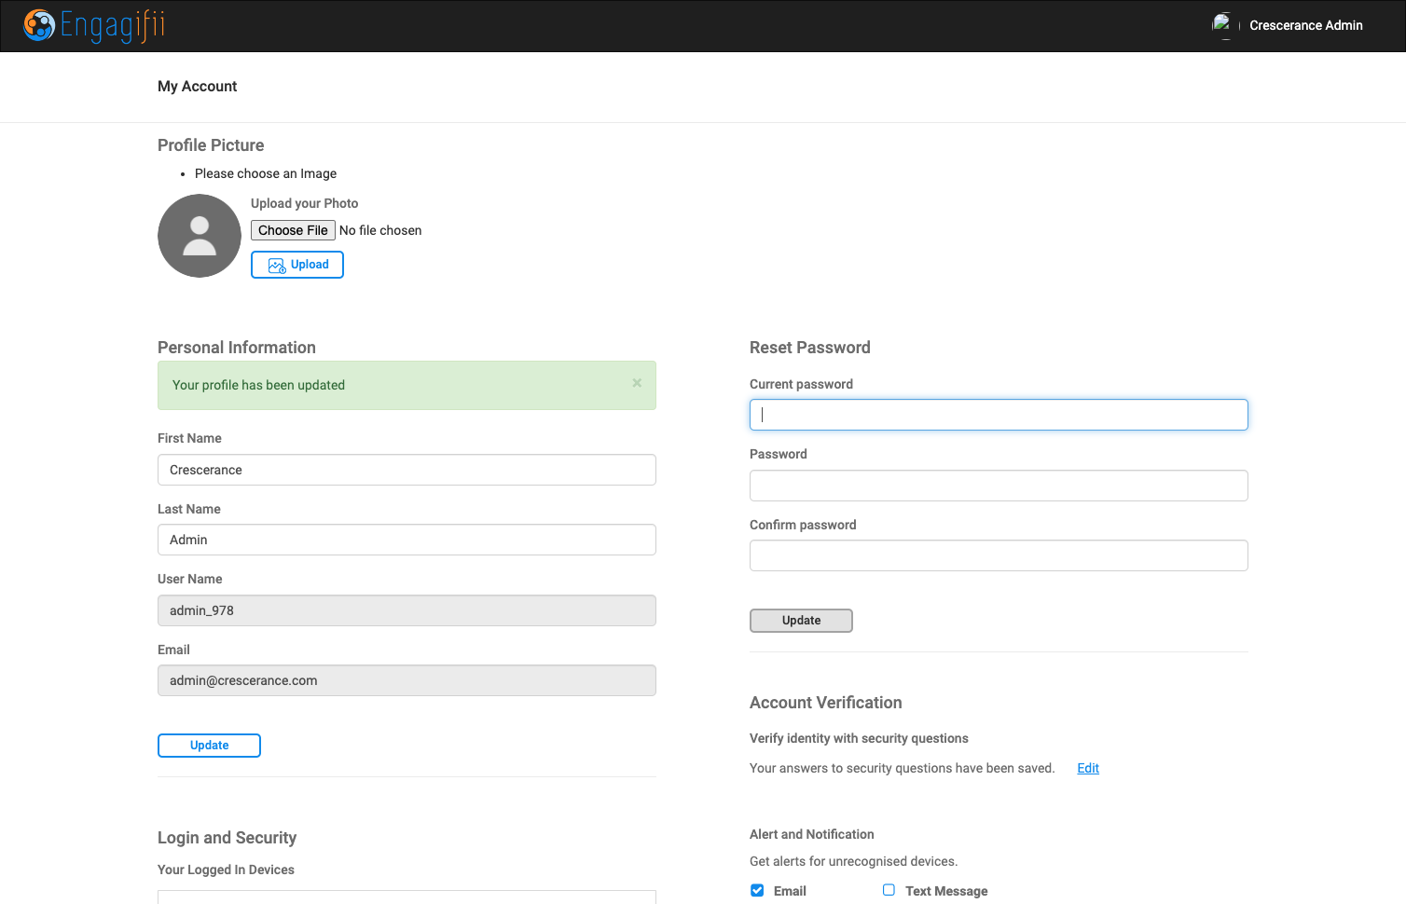
Task: Focus the Last Name field
Action: (407, 540)
